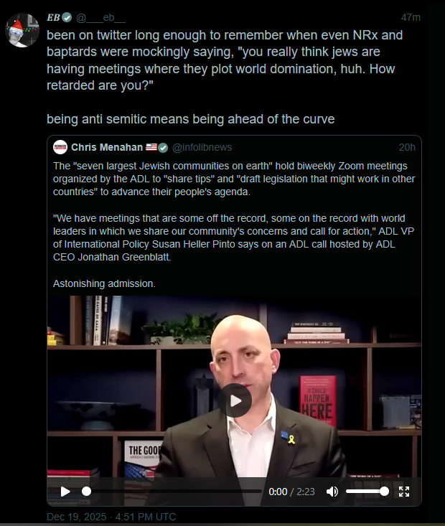
Task: Click the EB display name
Action: click(53, 17)
